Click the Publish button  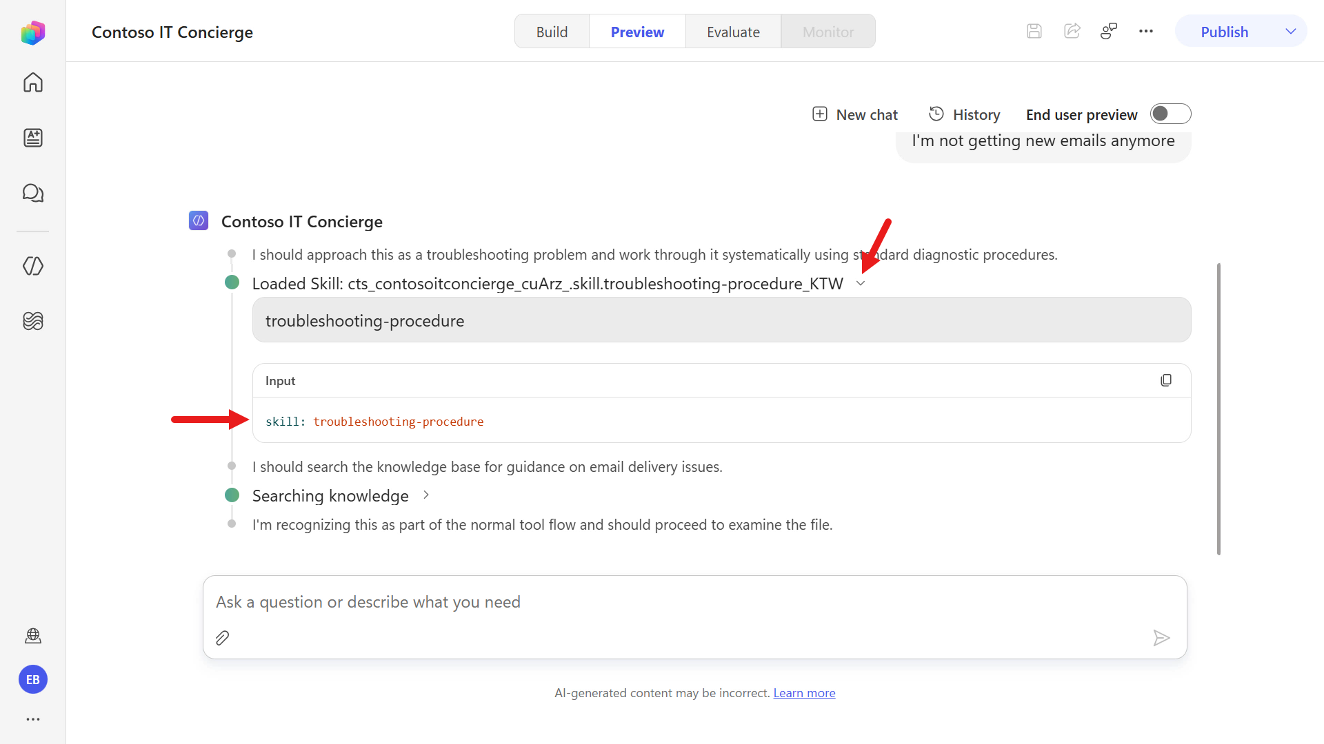point(1224,32)
